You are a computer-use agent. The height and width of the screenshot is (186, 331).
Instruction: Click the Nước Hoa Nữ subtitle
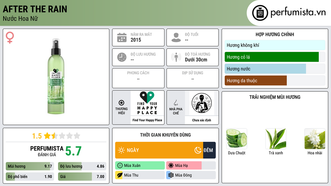pos(20,18)
